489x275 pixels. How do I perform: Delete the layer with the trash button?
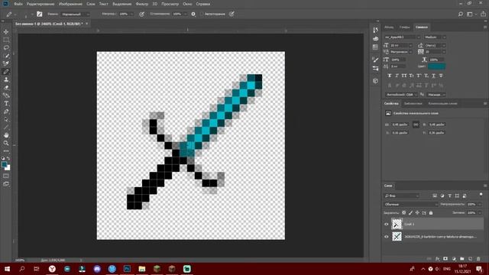pos(478,259)
